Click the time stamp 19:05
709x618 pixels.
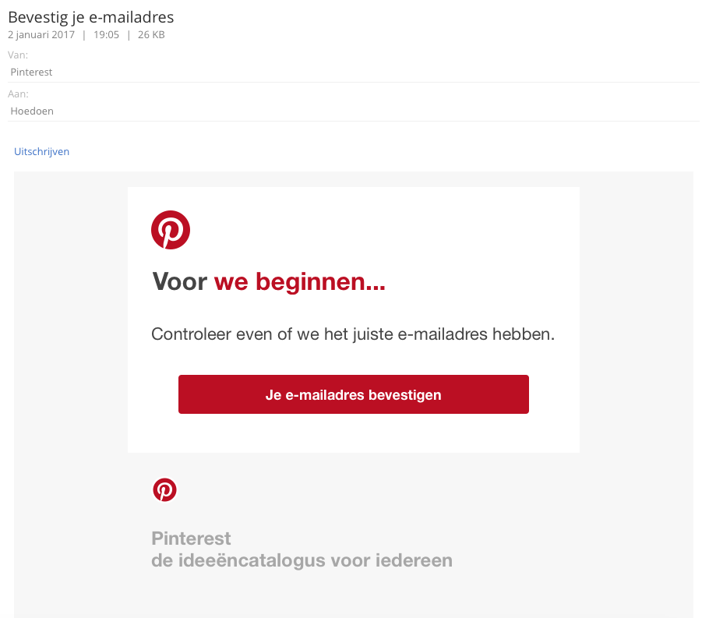[x=106, y=35]
